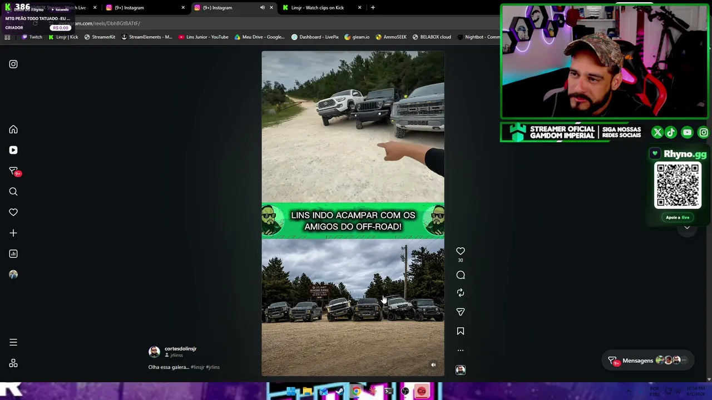Go to Instagram Home feed
Viewport: 712px width, 400px height.
pos(13,129)
